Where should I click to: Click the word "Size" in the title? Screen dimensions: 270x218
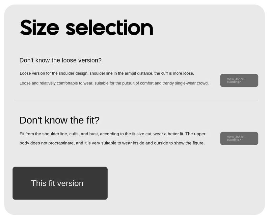39,28
